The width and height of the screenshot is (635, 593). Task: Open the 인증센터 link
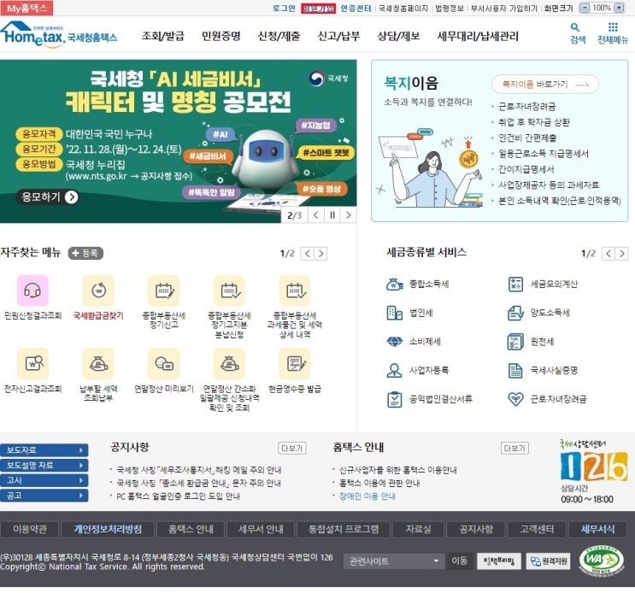point(356,8)
